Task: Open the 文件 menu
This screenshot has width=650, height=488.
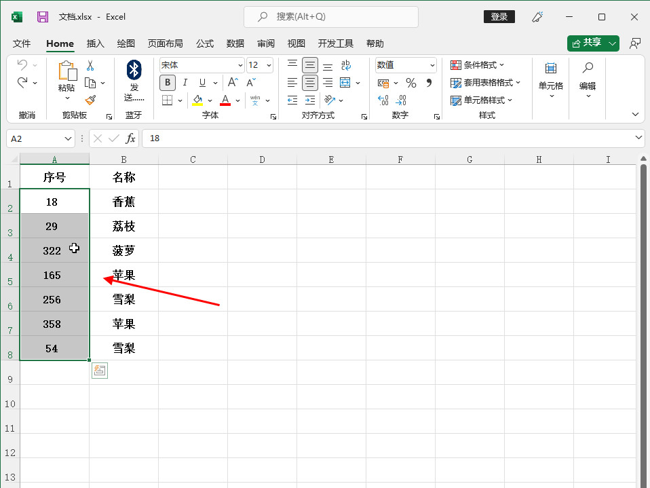Action: pos(22,43)
